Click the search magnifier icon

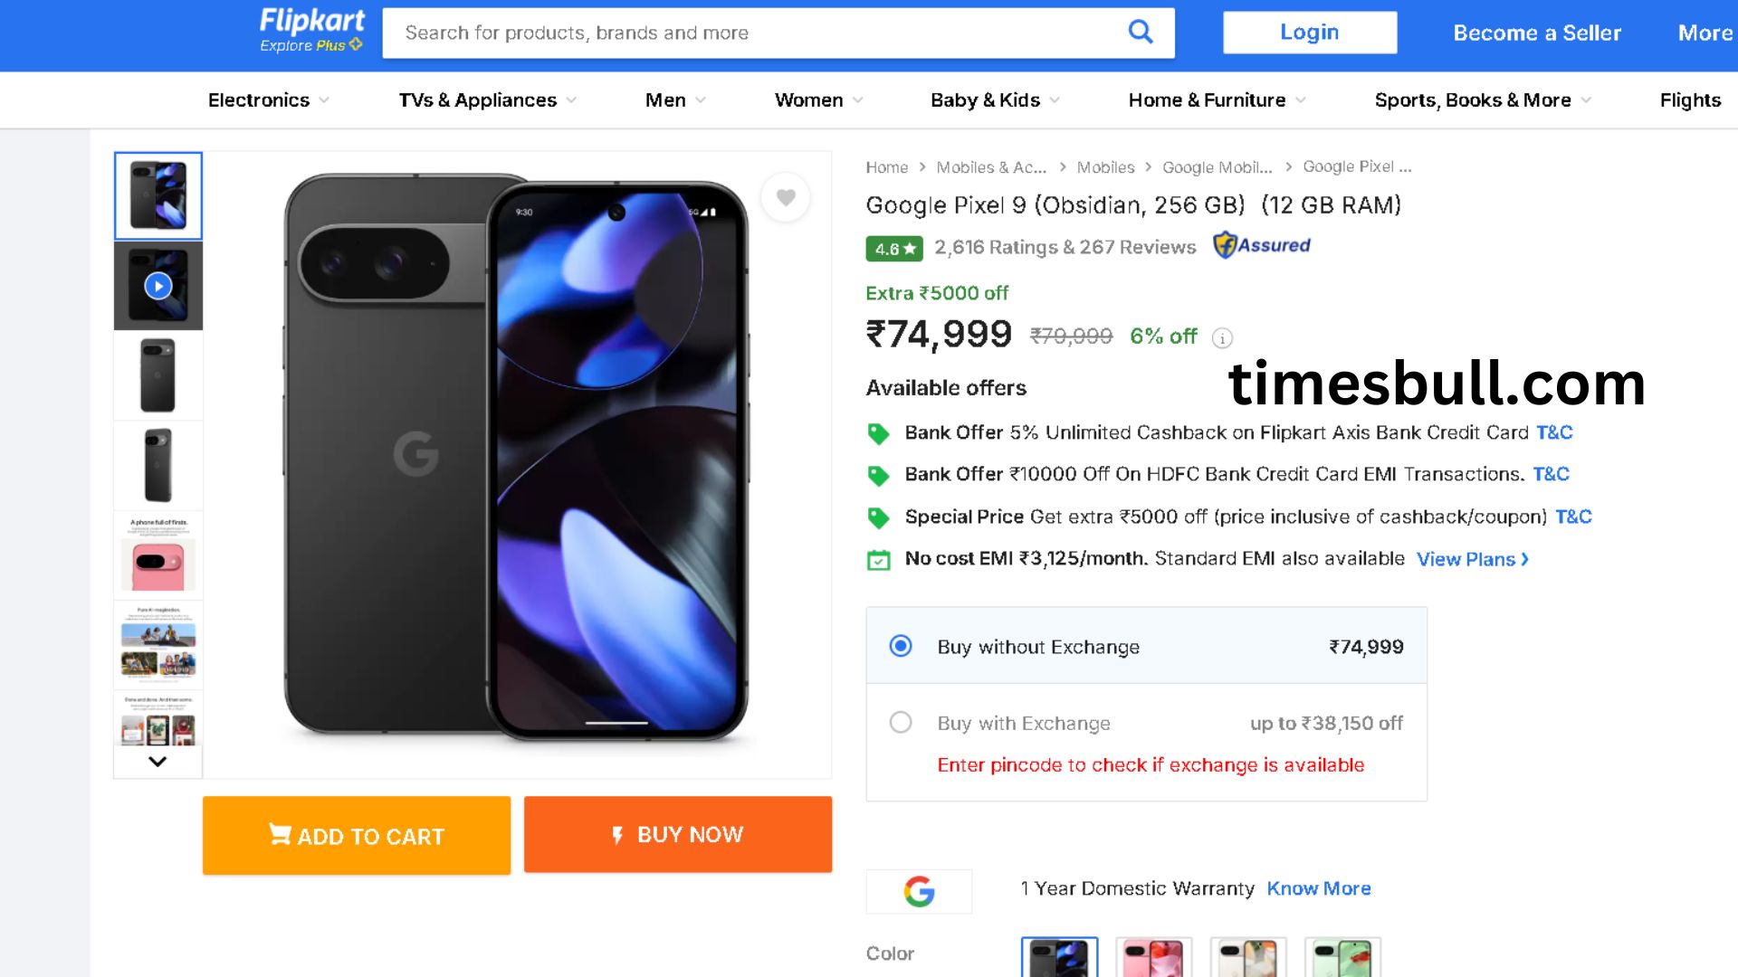click(1141, 33)
